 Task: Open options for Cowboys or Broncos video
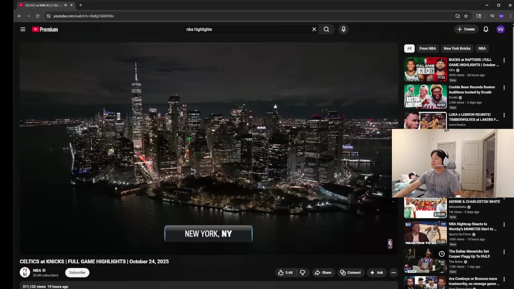coord(504,279)
